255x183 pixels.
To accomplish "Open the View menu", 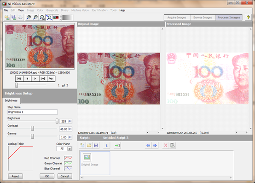I will 21,10.
